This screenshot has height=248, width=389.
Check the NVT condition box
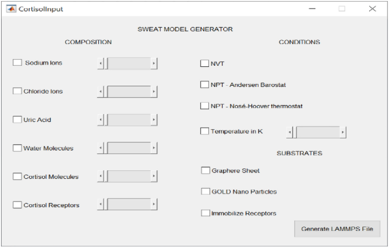204,64
